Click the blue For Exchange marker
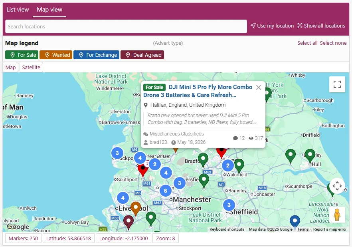 295,221
